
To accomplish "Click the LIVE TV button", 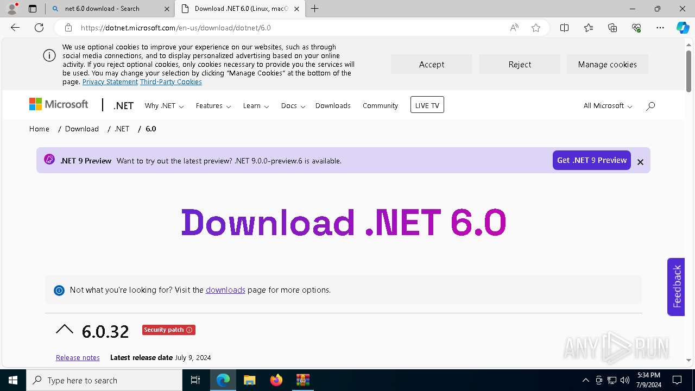I will pyautogui.click(x=427, y=105).
